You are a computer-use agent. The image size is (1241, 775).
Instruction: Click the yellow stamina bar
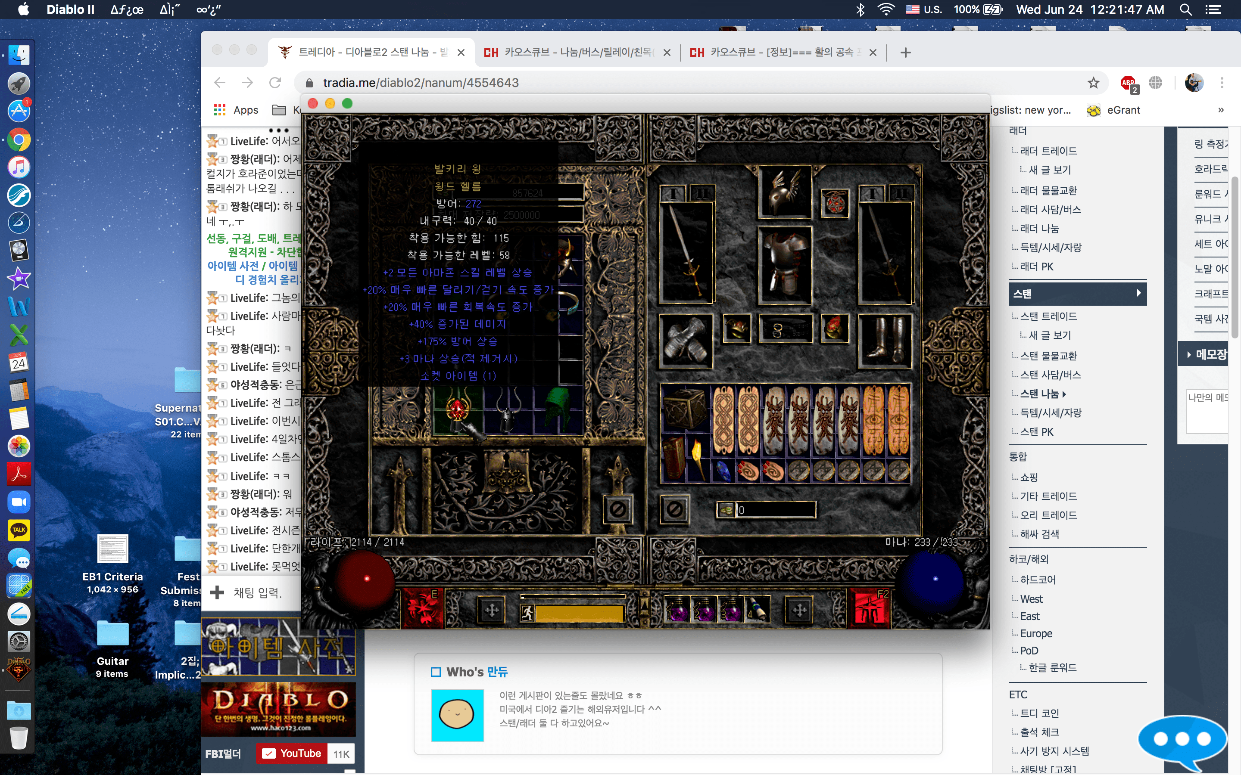pyautogui.click(x=580, y=613)
